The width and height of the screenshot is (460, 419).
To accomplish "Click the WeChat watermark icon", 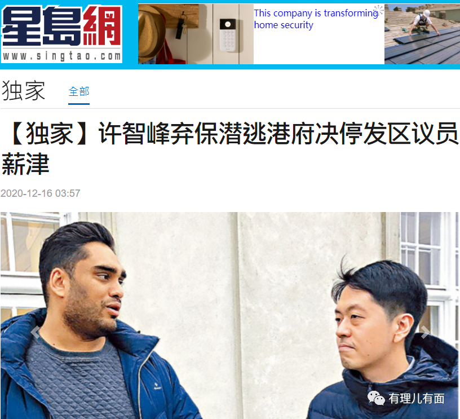I will tap(376, 398).
